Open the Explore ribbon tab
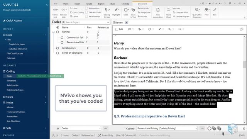Screen dimensions: 247x139 (101, 4)
